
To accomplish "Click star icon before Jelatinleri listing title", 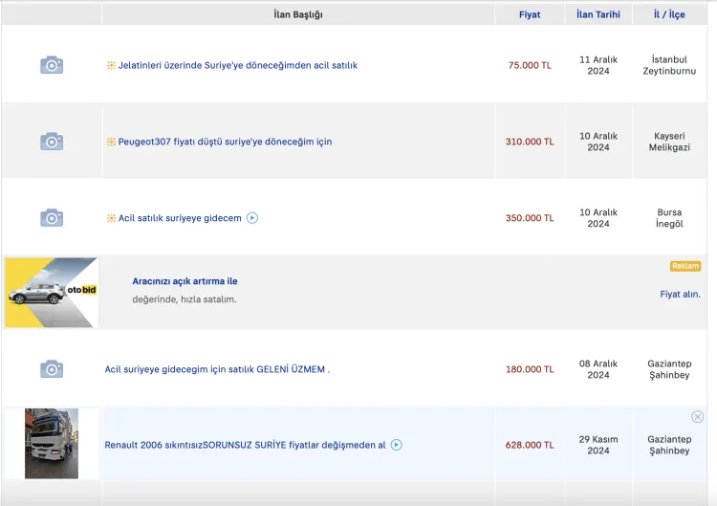I will click(111, 65).
